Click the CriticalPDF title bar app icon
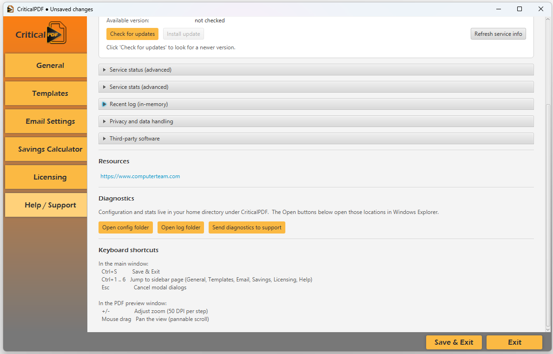Image resolution: width=553 pixels, height=354 pixels. [10, 9]
